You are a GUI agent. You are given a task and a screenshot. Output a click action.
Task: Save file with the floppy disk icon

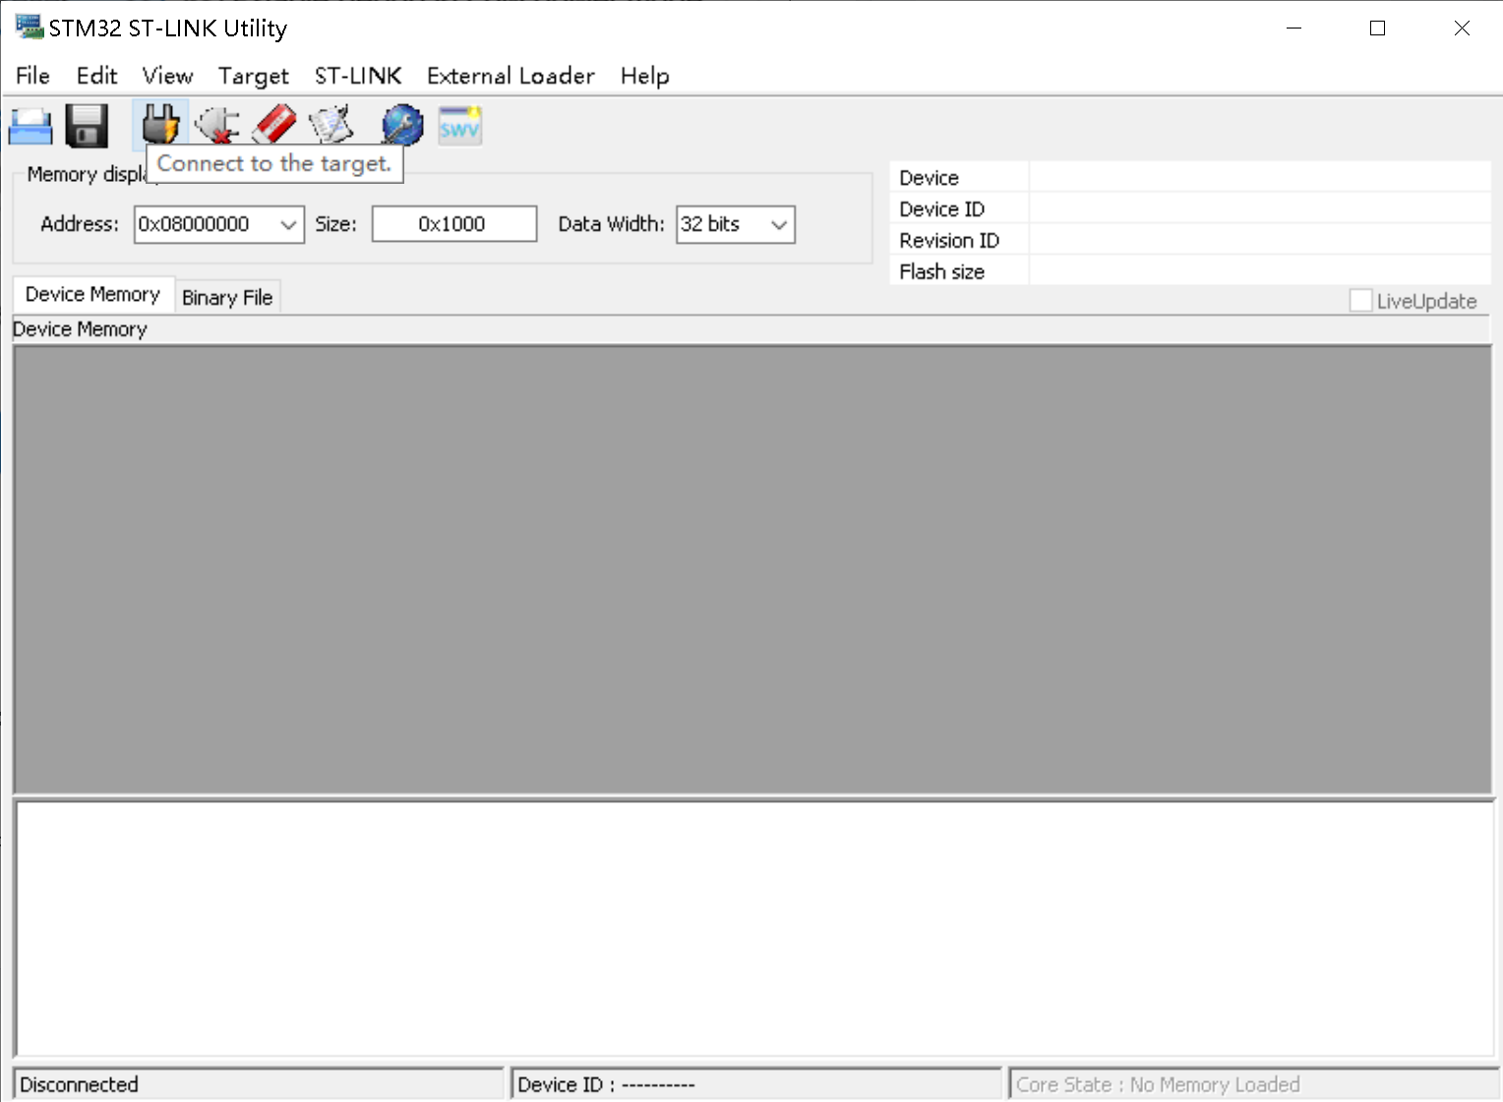pyautogui.click(x=87, y=126)
